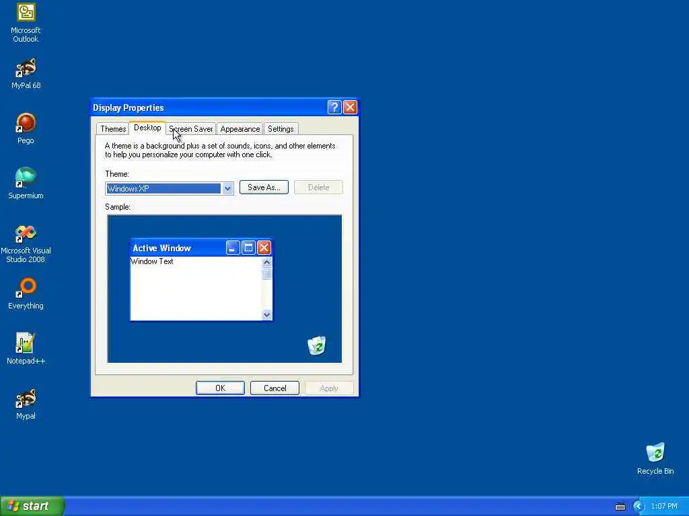
Task: Click the sample window scrollbar thumb
Action: (266, 273)
